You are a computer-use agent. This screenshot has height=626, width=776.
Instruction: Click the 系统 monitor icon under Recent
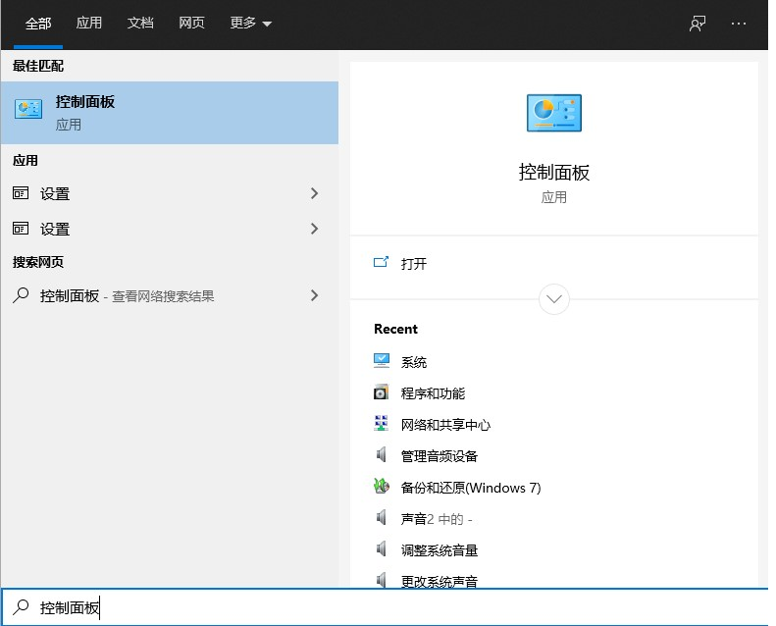click(x=382, y=361)
